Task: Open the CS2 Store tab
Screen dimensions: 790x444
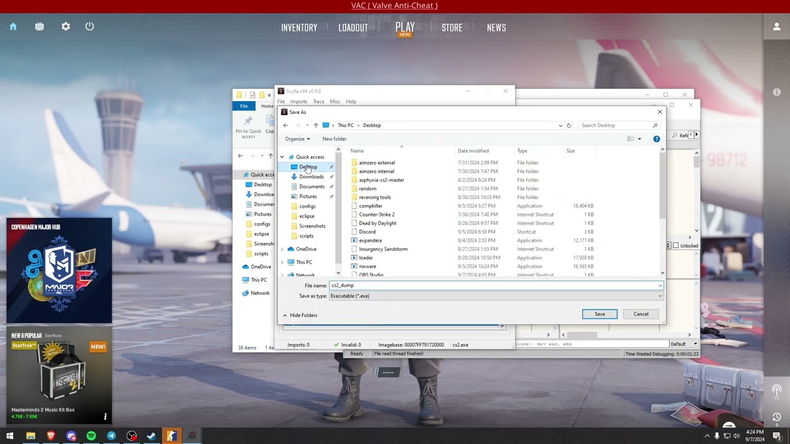Action: 452,28
